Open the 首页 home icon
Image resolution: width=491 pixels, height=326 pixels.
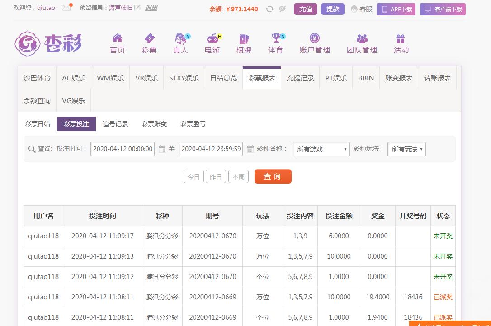117,38
